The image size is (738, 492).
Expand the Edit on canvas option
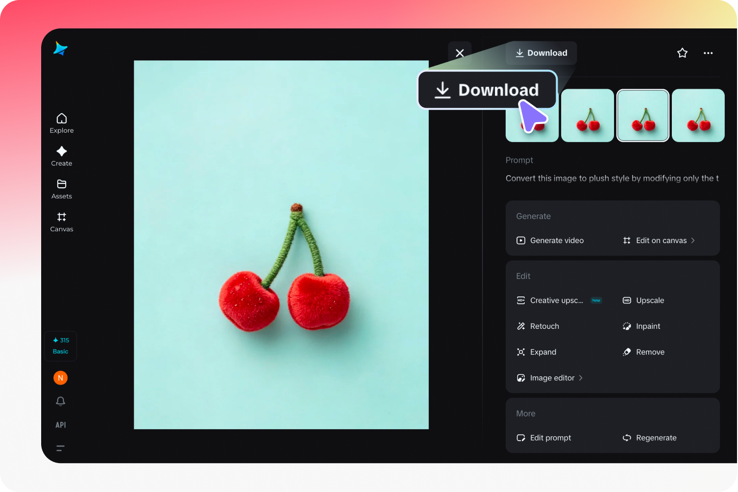point(661,240)
